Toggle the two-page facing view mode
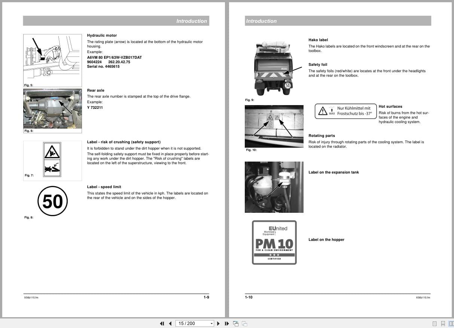This screenshot has width=454, height=328. [x=451, y=323]
